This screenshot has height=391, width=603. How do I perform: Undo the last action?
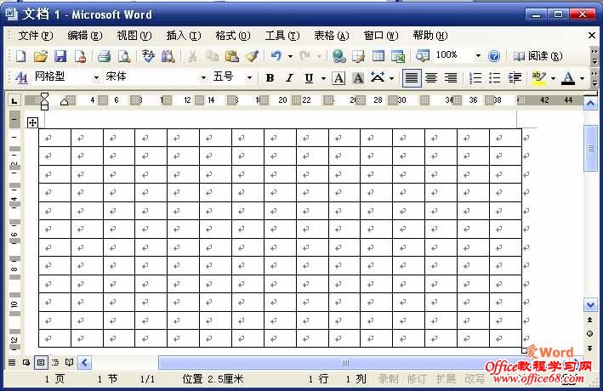coord(276,56)
